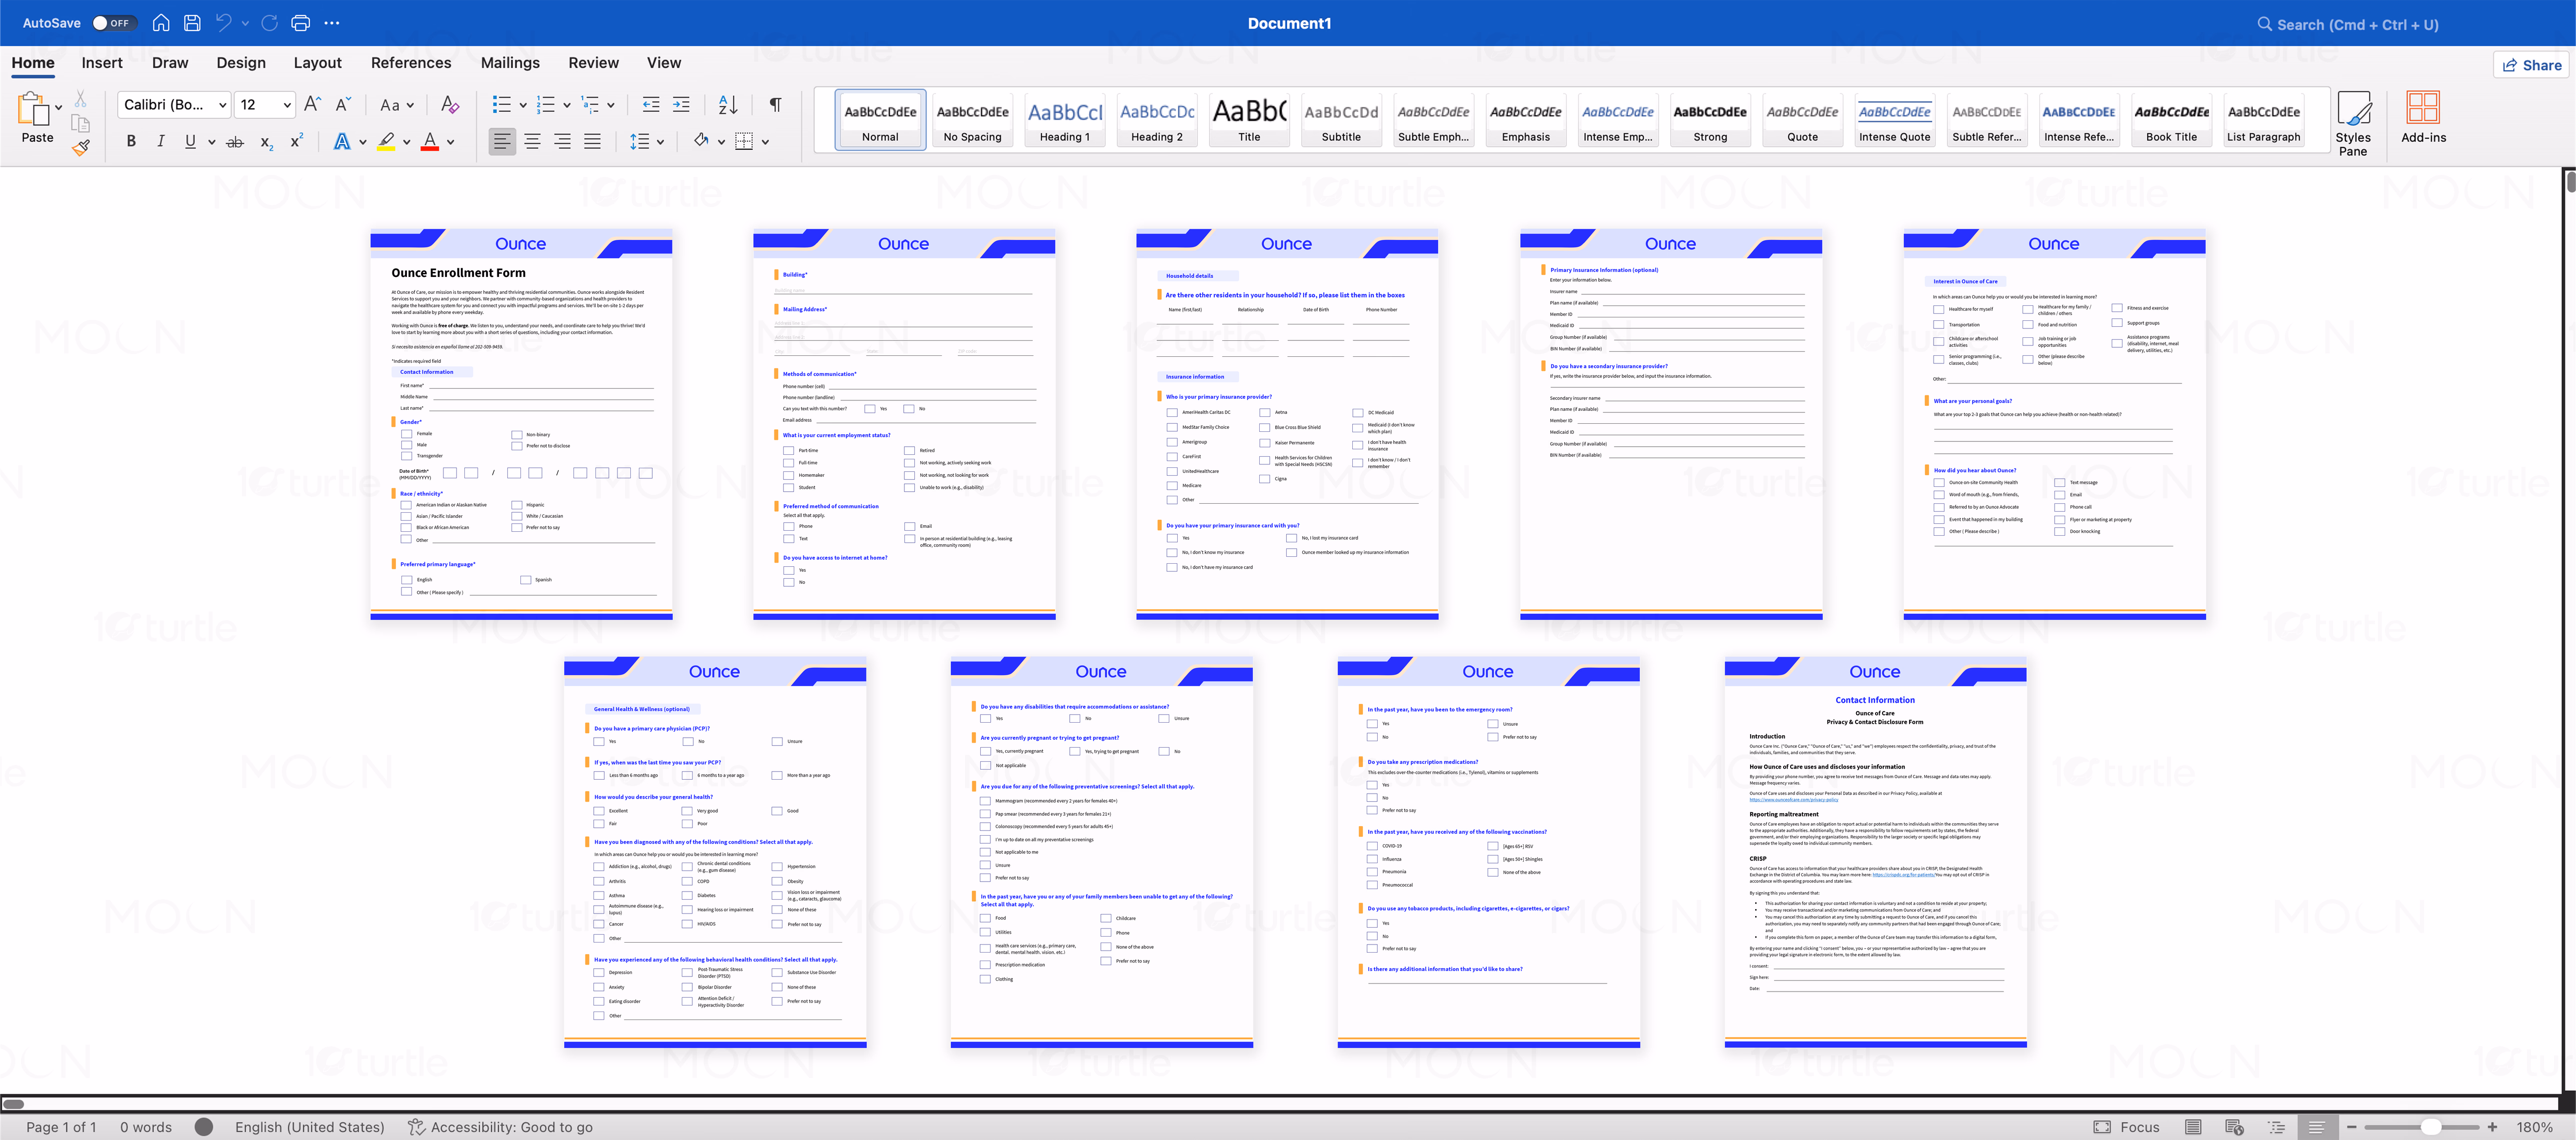This screenshot has width=2576, height=1140.
Task: Apply italic formatting
Action: pos(160,141)
